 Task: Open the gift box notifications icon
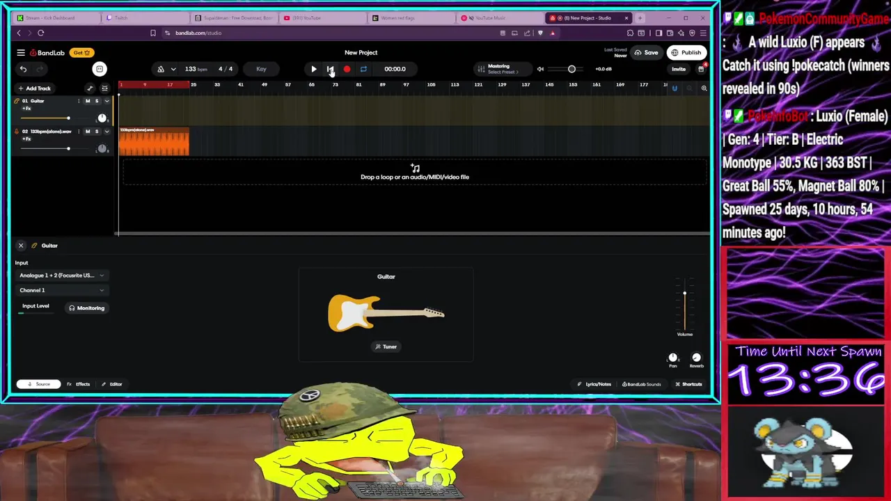click(x=701, y=69)
